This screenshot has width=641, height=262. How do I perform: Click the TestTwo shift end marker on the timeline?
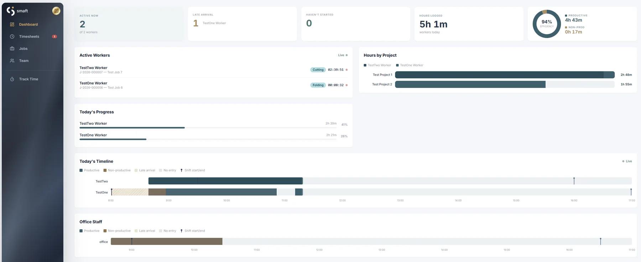(574, 181)
